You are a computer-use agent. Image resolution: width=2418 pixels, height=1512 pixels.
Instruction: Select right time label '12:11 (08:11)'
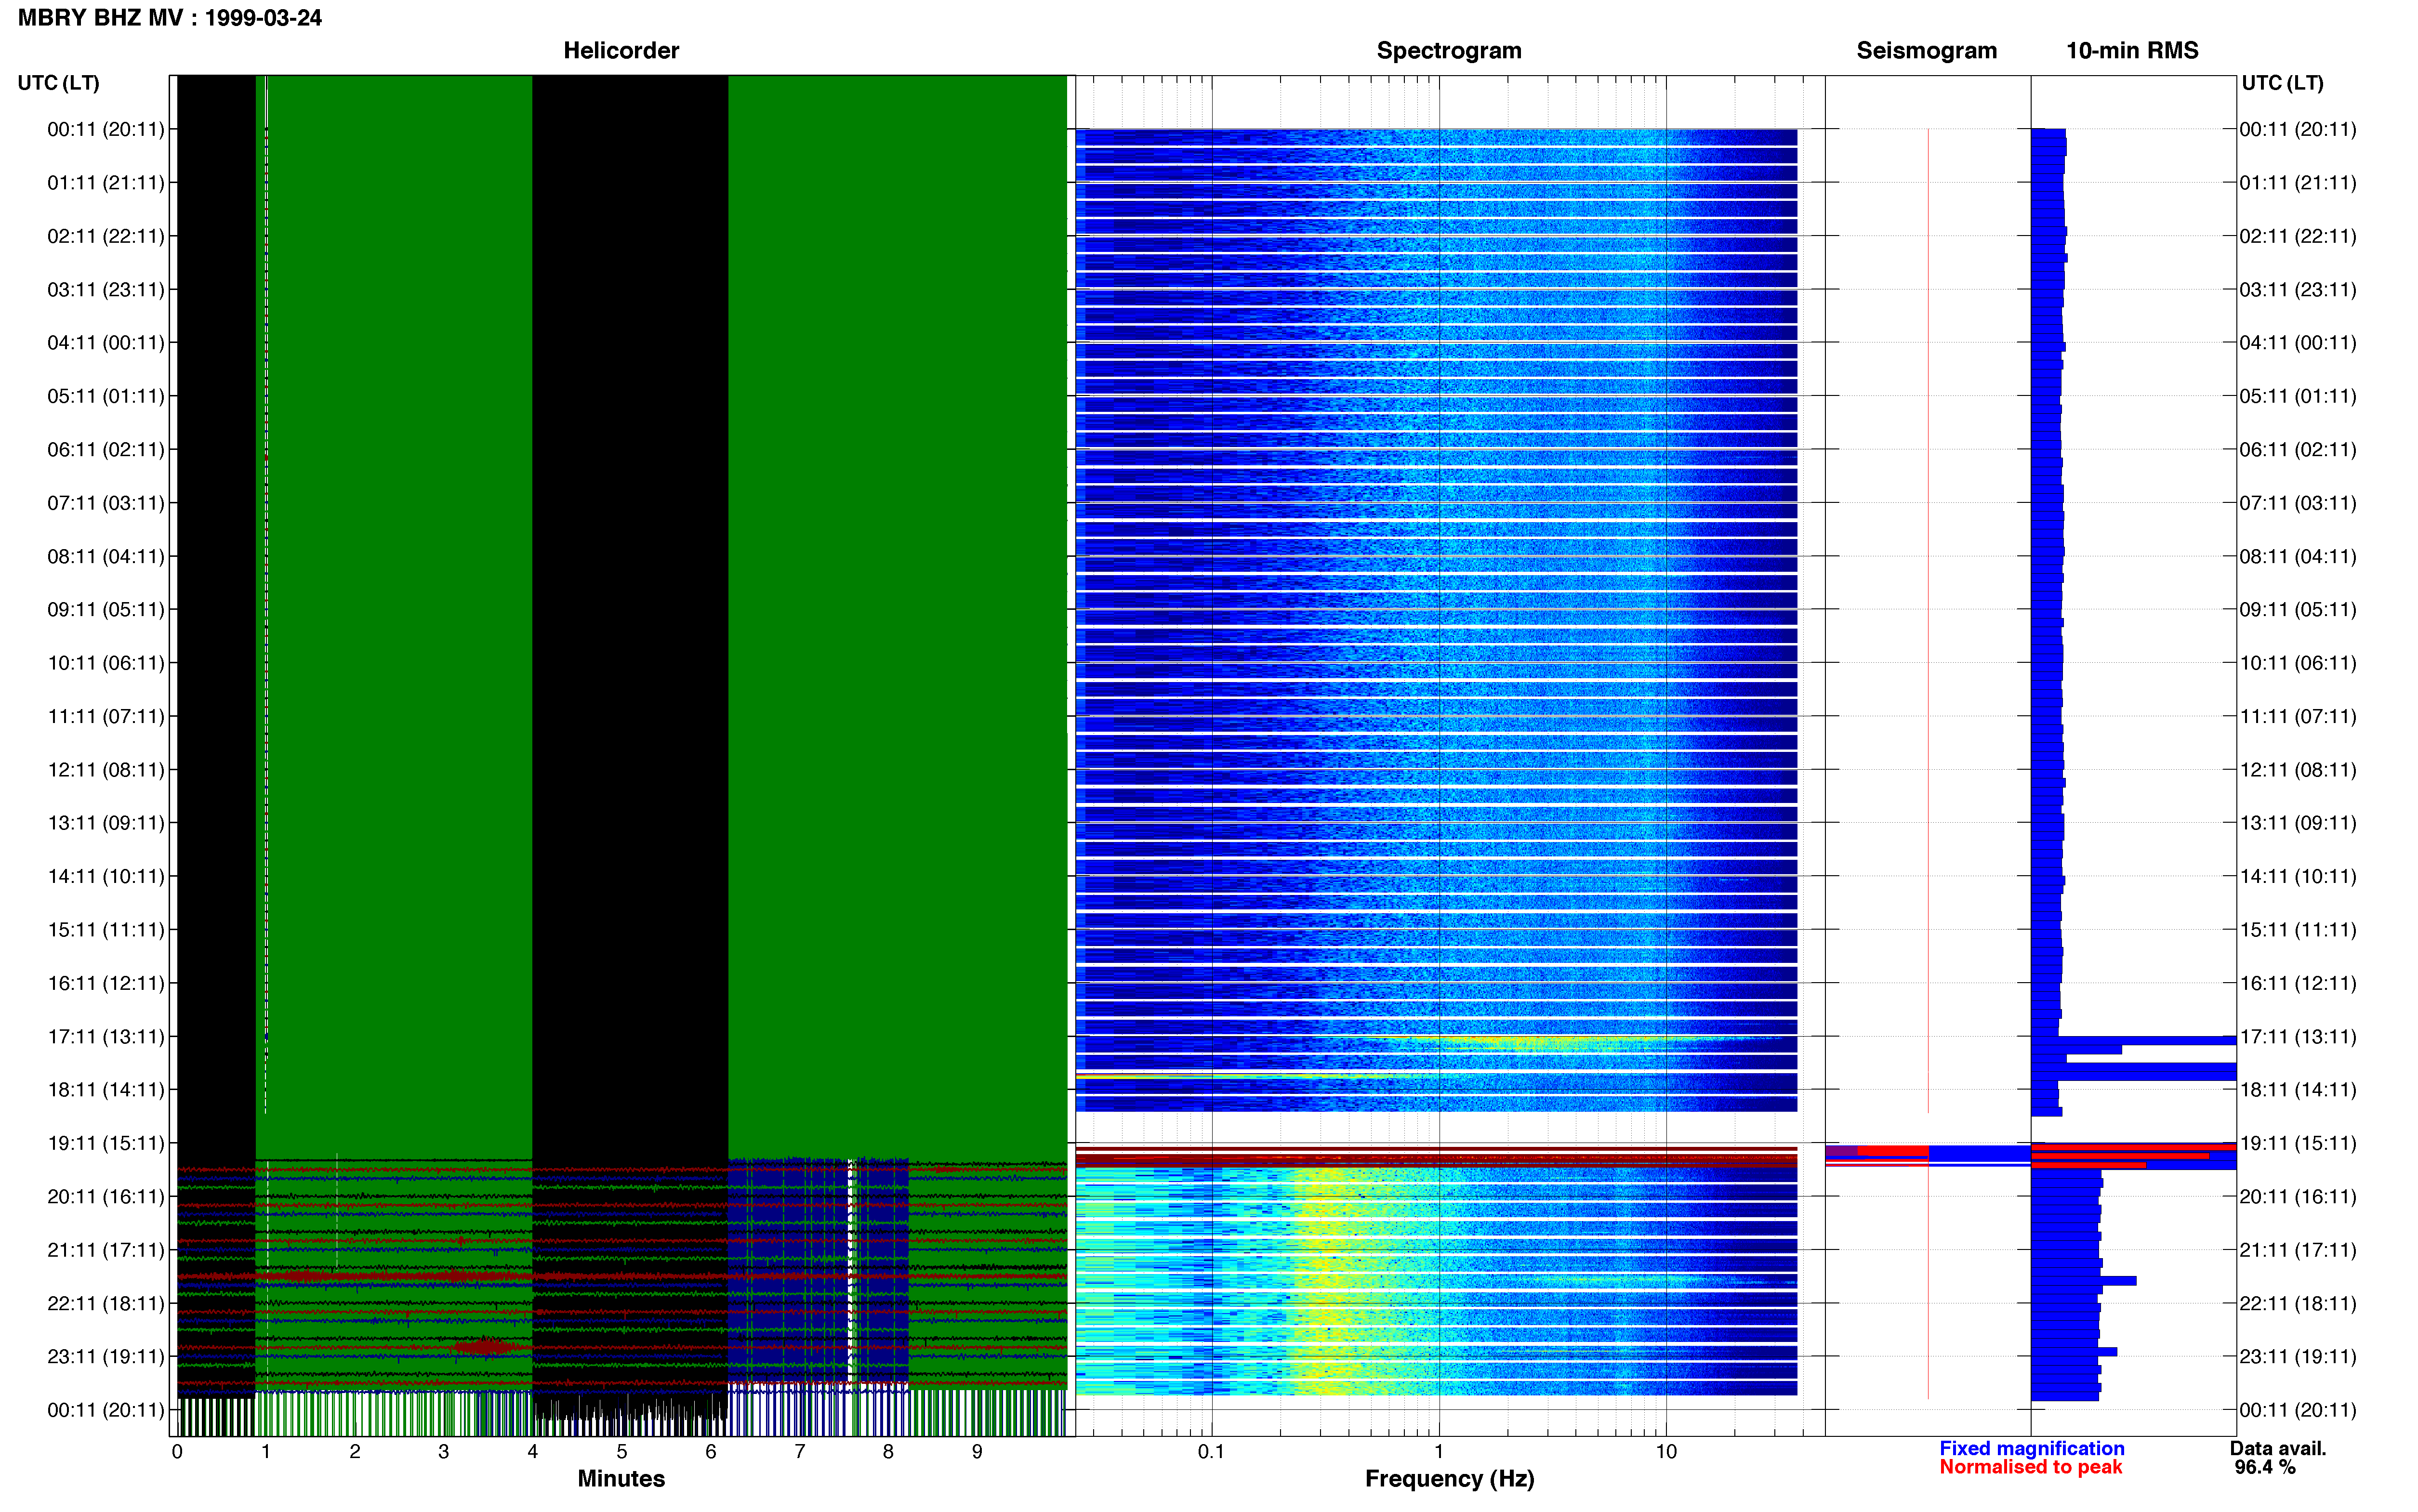tap(2298, 770)
